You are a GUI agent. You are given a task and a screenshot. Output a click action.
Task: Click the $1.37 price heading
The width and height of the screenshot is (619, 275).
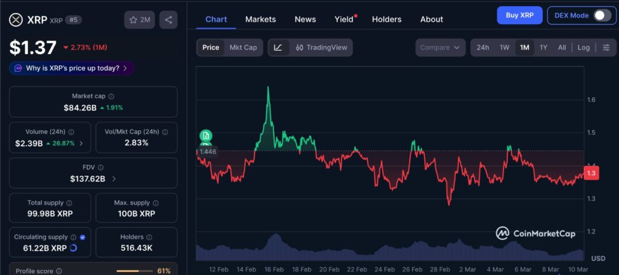coord(33,48)
